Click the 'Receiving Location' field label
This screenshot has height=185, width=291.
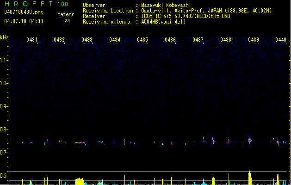(108, 11)
